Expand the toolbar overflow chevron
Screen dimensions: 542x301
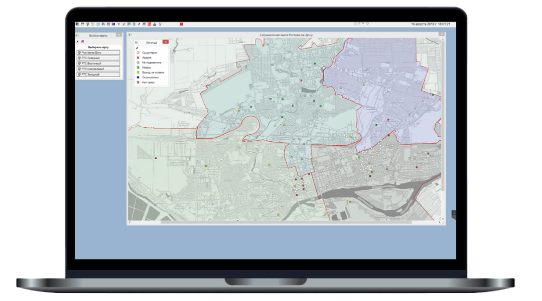363,23
